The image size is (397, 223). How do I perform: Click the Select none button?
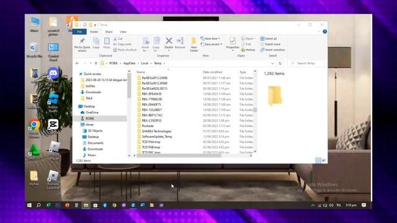tap(270, 44)
